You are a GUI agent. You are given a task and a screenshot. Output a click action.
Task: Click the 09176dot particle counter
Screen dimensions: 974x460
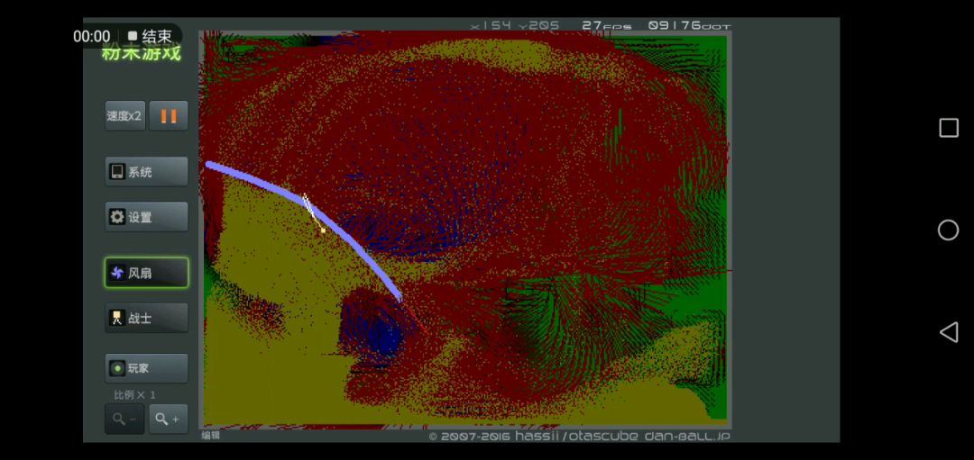coord(689,25)
